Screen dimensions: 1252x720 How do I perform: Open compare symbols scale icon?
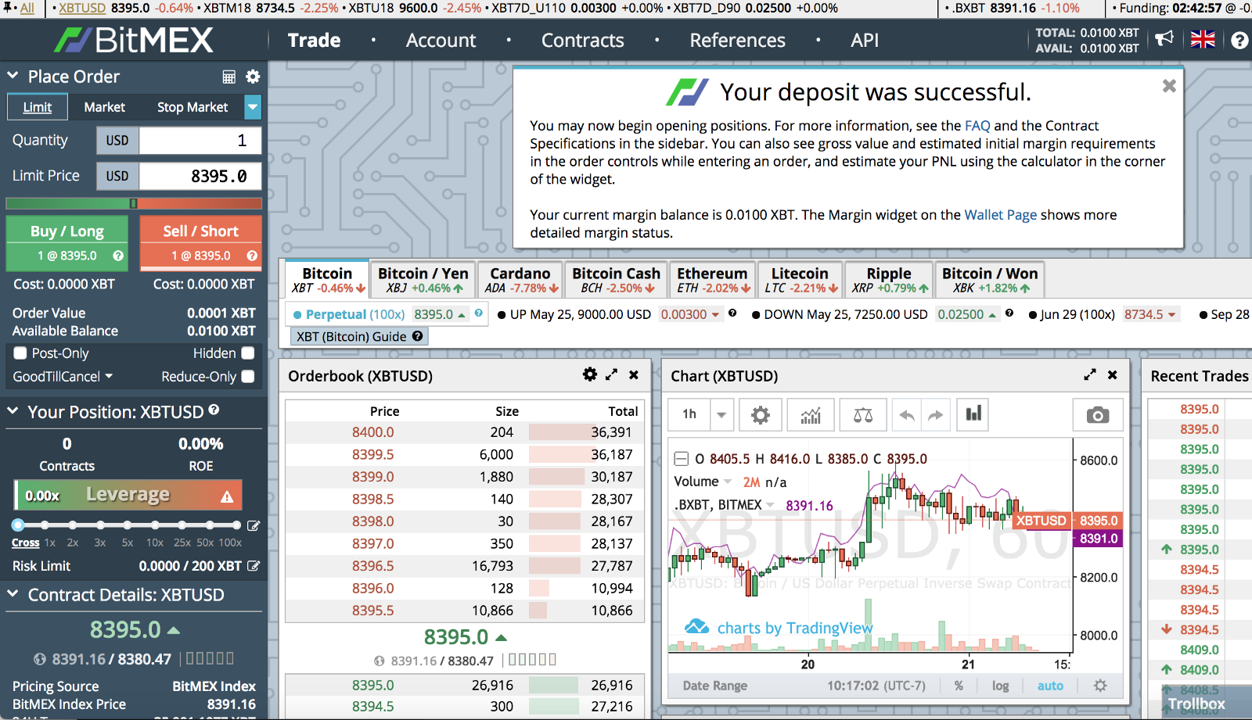[x=863, y=414]
